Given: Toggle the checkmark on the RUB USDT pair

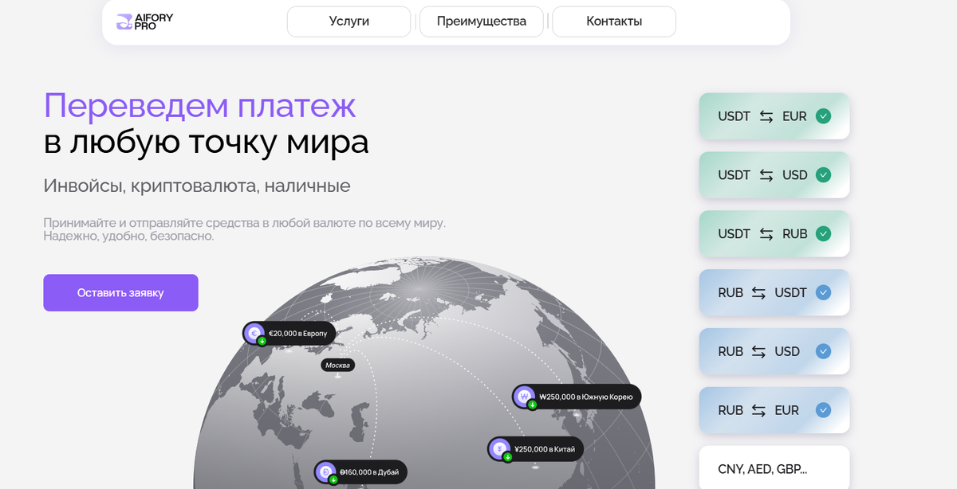Looking at the screenshot, I should click(822, 292).
